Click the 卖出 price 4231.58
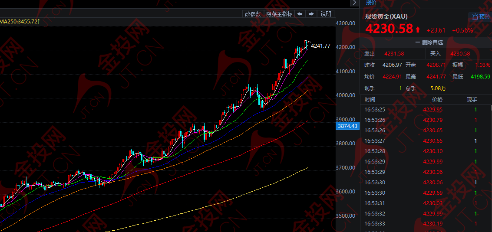 (394, 54)
